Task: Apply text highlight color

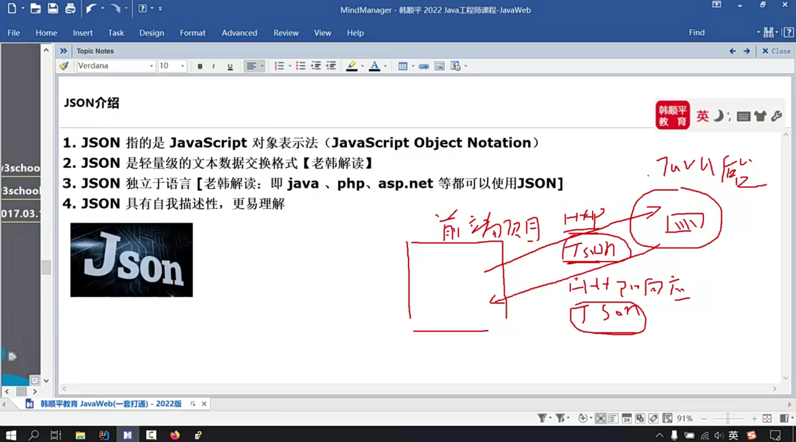Action: [352, 66]
